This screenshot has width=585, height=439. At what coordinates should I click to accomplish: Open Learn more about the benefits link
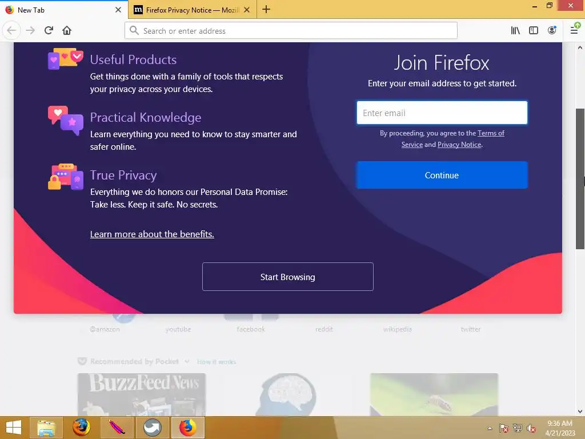coord(152,234)
